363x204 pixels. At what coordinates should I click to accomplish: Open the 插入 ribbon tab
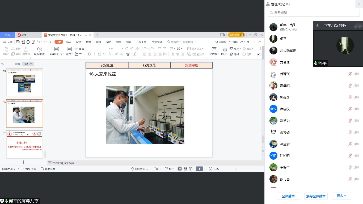coord(69,42)
